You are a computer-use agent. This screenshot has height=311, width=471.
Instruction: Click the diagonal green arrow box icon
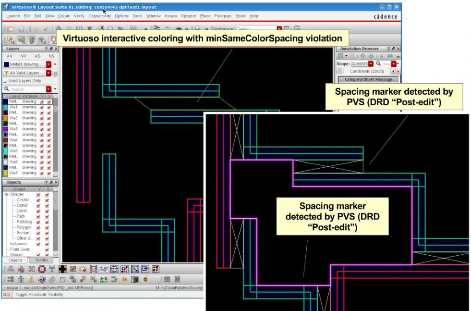click(135, 269)
